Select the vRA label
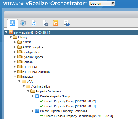Image resolution: width=138 pixels, height=123 pixels. click(30, 82)
